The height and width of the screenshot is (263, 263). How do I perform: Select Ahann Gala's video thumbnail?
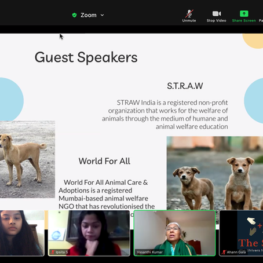(241, 233)
